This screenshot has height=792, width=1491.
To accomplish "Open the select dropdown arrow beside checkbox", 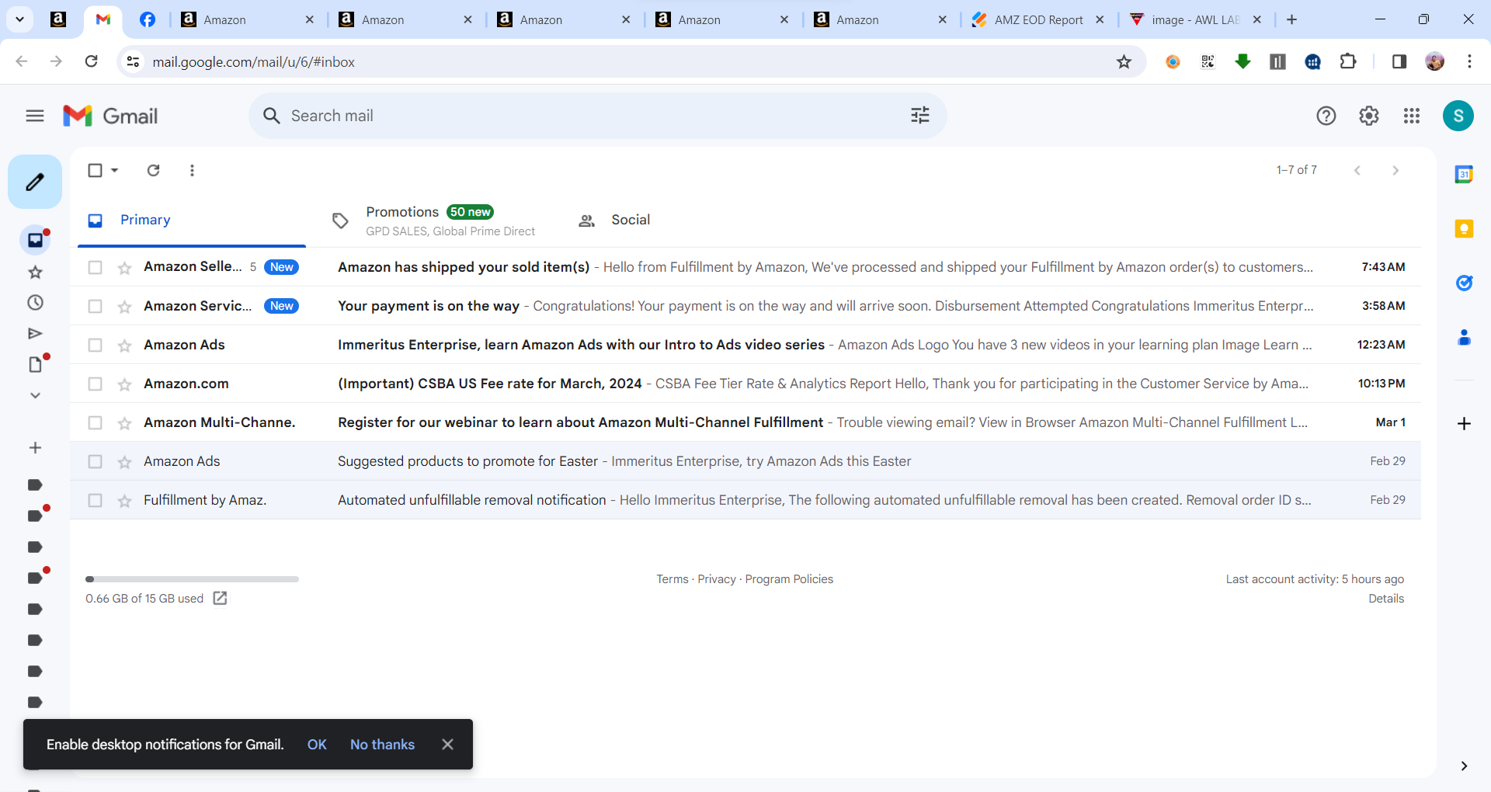I will [x=115, y=170].
